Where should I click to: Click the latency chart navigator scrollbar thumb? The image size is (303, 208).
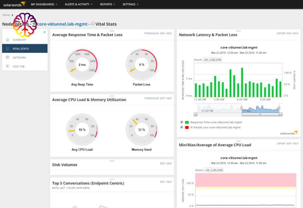pos(260,114)
